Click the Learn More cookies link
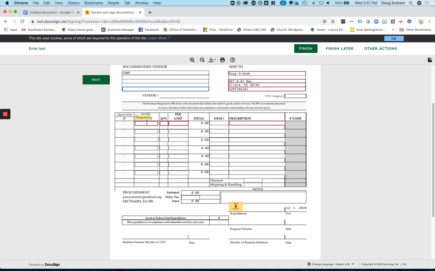The height and width of the screenshot is (271, 435). pyautogui.click(x=157, y=38)
